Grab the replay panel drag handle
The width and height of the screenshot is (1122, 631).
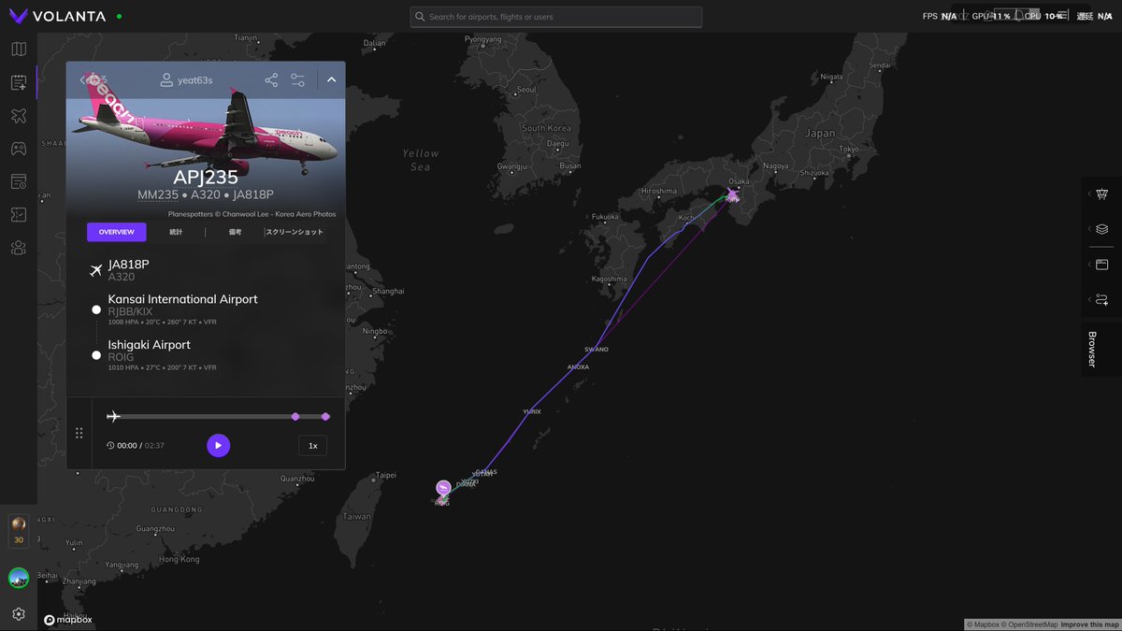pos(79,434)
